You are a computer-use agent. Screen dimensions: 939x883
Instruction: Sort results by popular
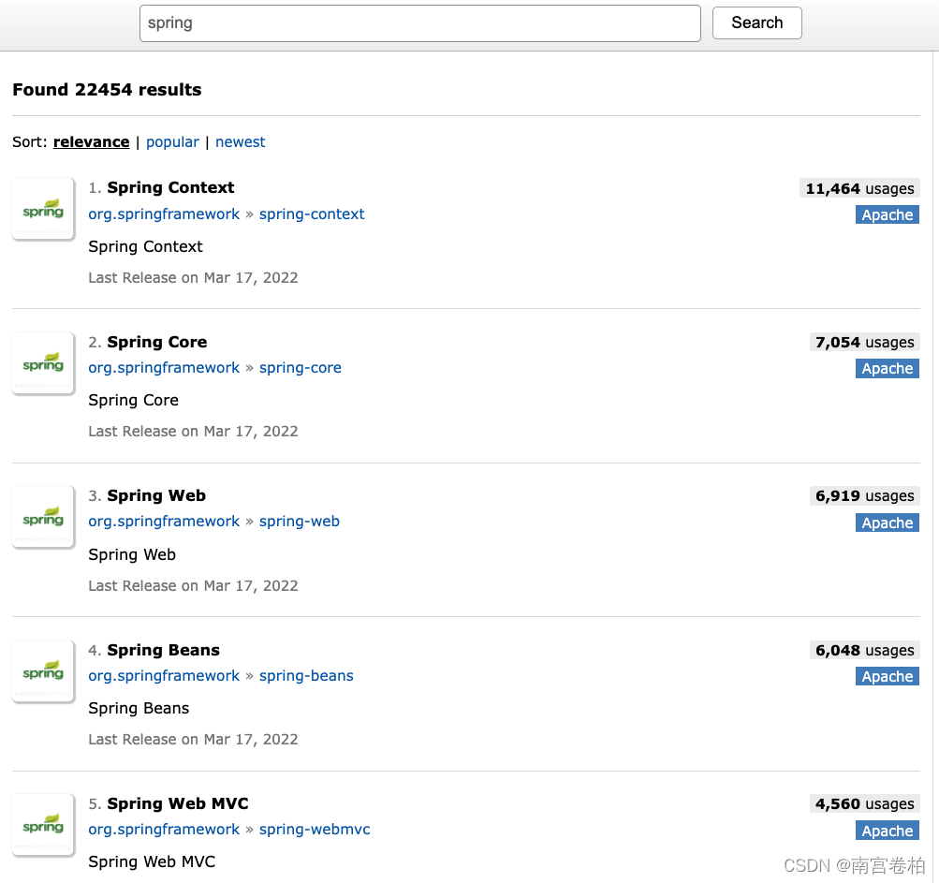coord(172,142)
